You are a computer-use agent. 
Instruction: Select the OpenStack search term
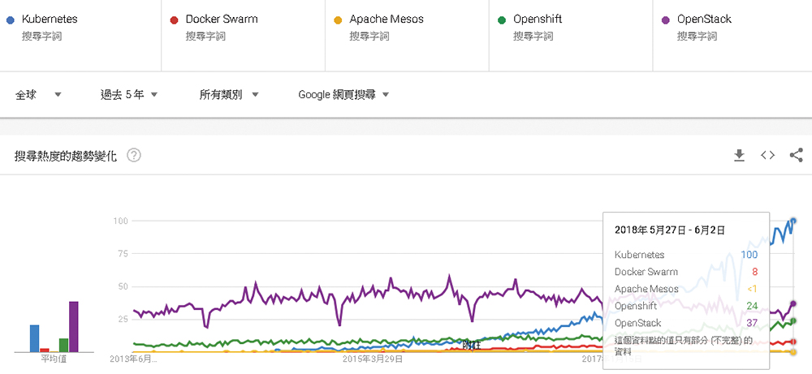(x=704, y=19)
